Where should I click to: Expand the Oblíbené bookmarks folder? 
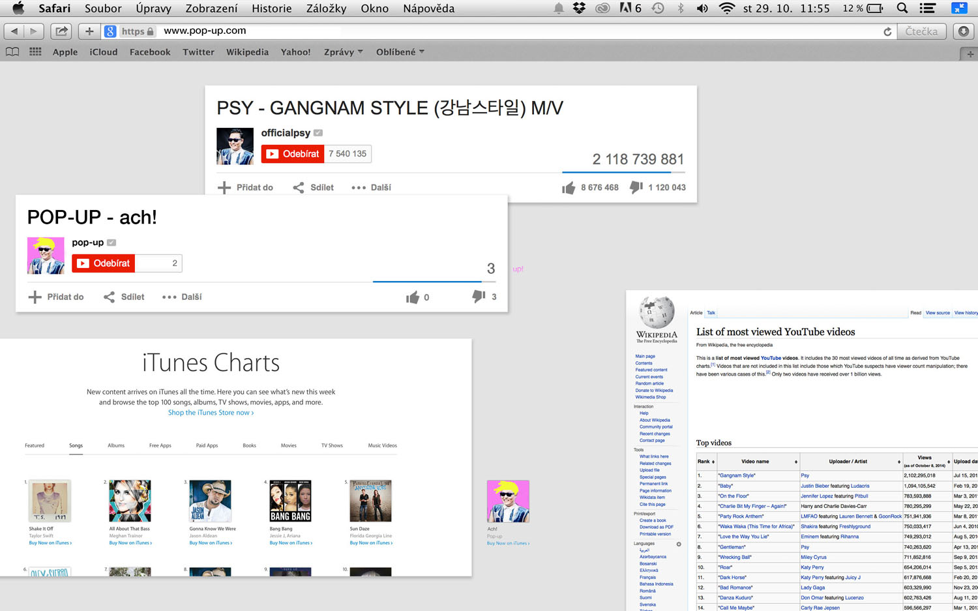(400, 52)
